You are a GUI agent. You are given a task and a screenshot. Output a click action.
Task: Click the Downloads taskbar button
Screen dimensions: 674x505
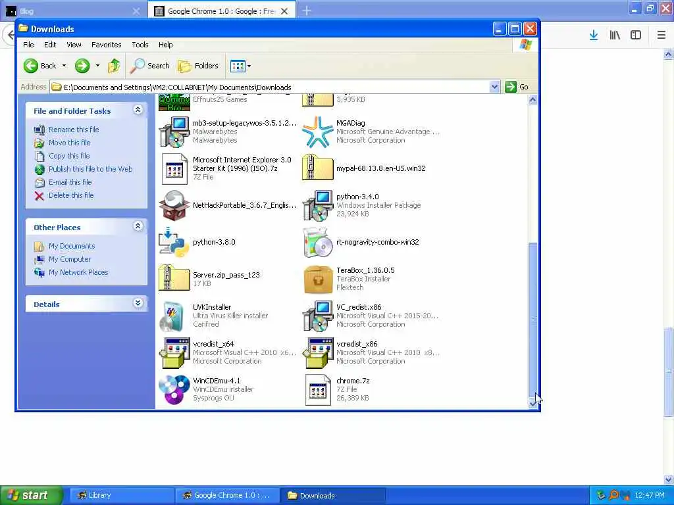tap(333, 496)
